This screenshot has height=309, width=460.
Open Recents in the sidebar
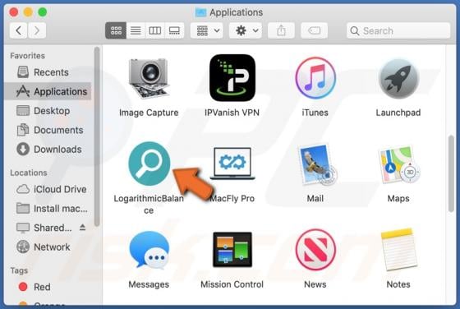pos(48,72)
